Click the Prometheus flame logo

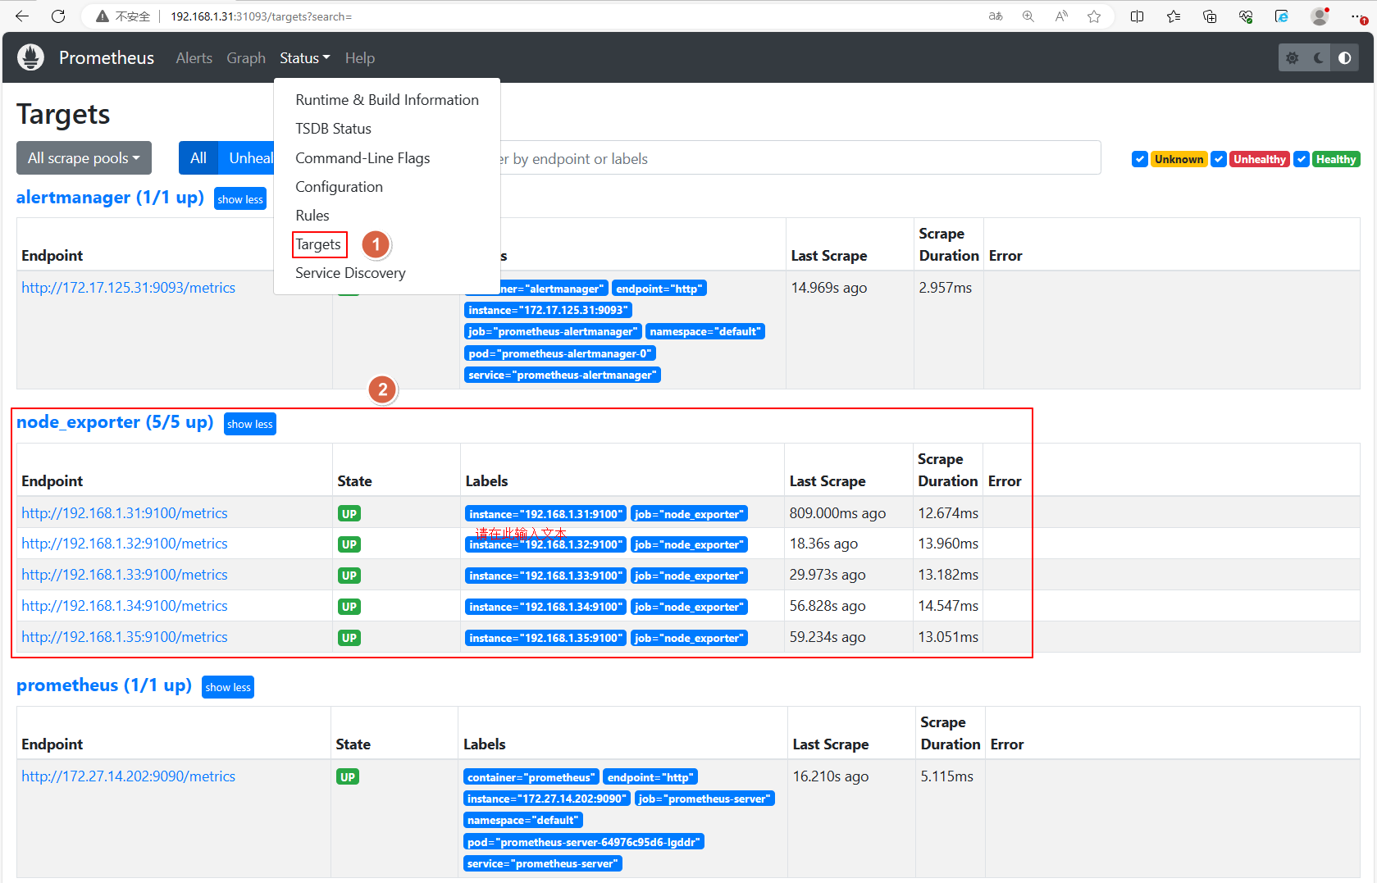click(x=30, y=57)
